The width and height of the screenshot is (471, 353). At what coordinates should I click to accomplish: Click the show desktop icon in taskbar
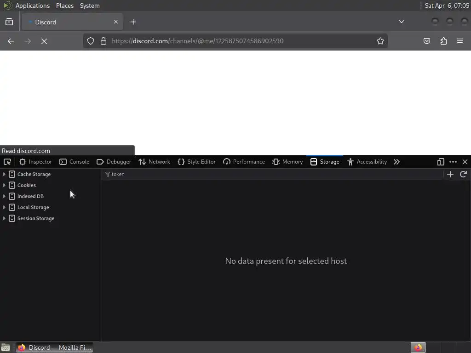pos(6,347)
